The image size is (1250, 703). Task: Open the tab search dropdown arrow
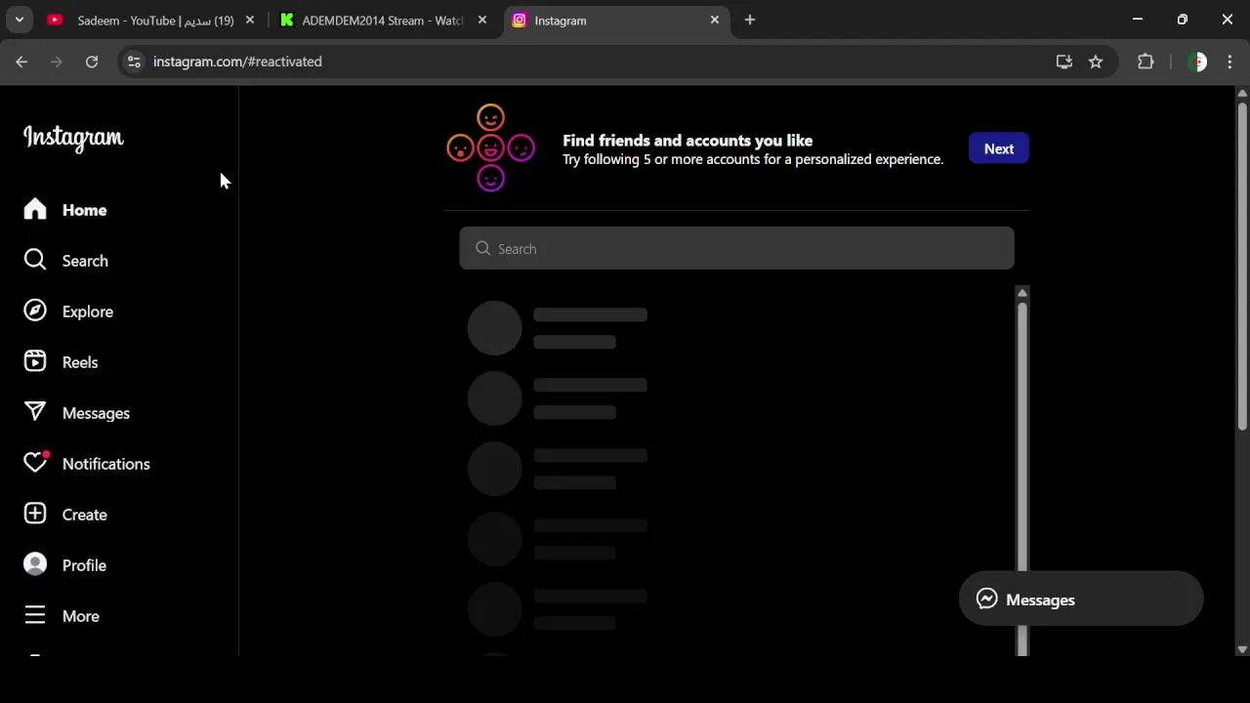pyautogui.click(x=19, y=20)
